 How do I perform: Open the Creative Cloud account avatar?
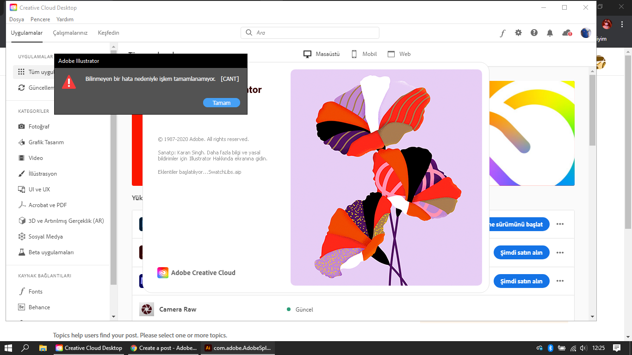pos(586,33)
